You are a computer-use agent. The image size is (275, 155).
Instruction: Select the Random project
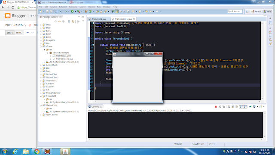tap(50, 84)
